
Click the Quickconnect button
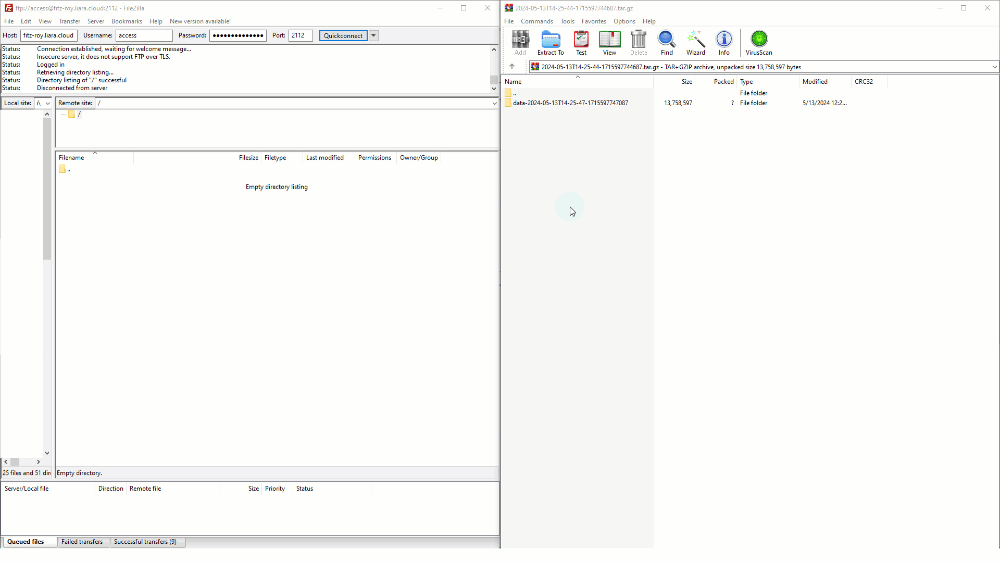[x=343, y=35]
